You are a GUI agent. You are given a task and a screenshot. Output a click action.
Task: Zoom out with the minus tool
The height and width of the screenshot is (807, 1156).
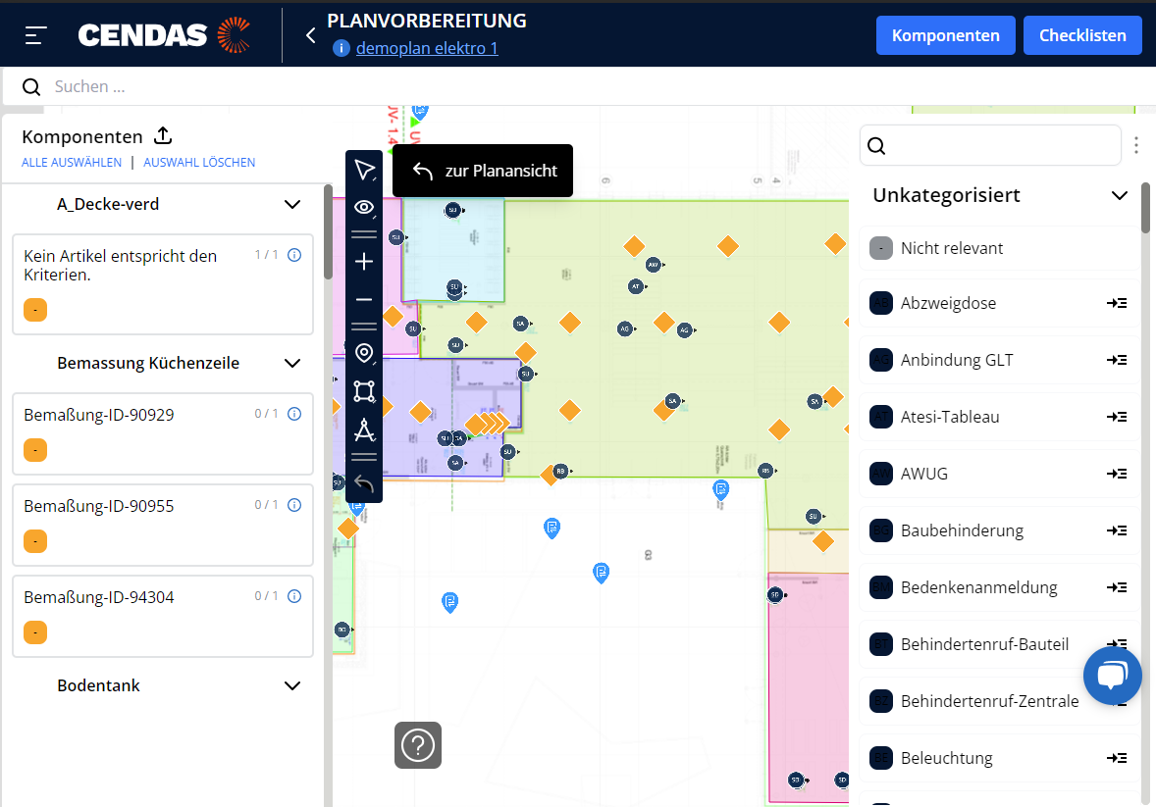point(364,300)
